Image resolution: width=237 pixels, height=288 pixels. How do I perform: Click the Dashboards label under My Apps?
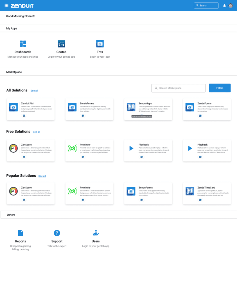pyautogui.click(x=23, y=52)
